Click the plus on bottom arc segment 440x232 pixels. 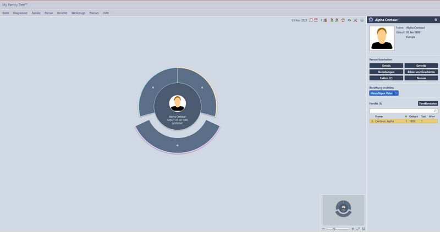tap(177, 145)
